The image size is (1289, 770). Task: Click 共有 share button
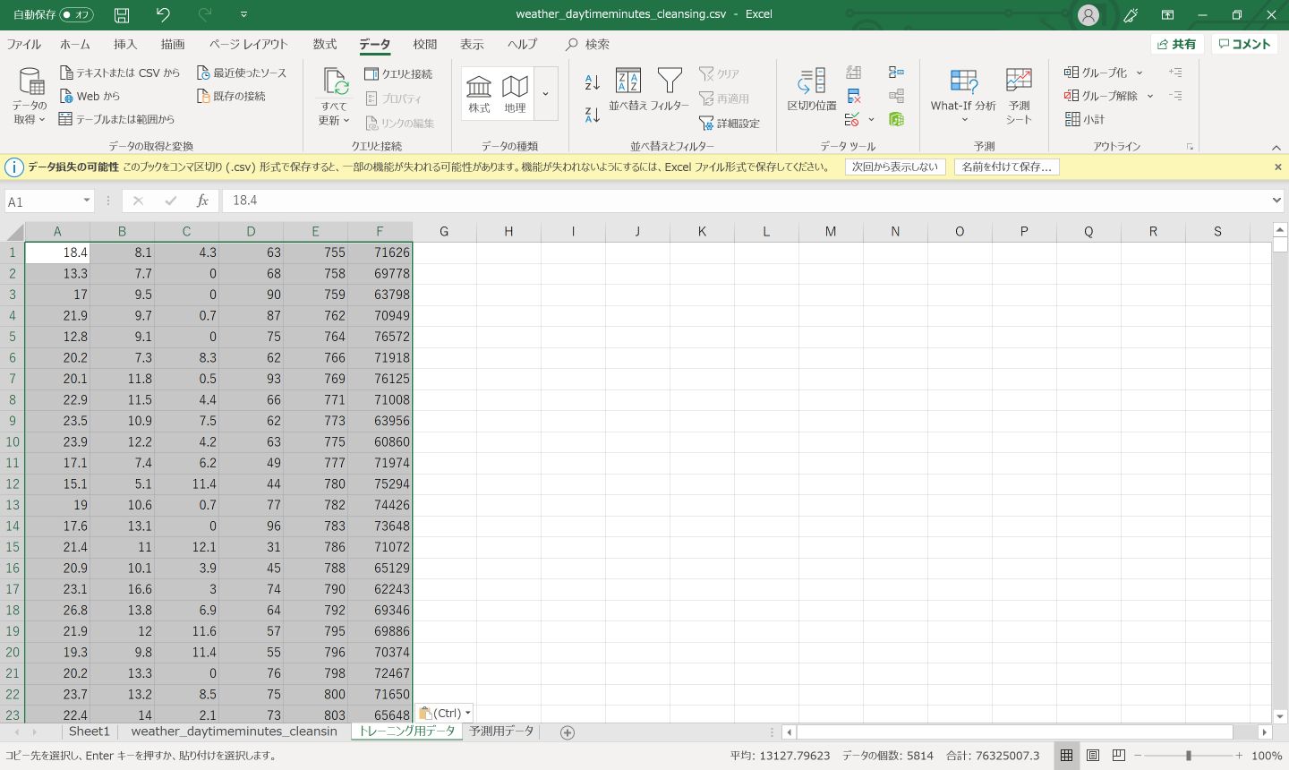point(1176,44)
